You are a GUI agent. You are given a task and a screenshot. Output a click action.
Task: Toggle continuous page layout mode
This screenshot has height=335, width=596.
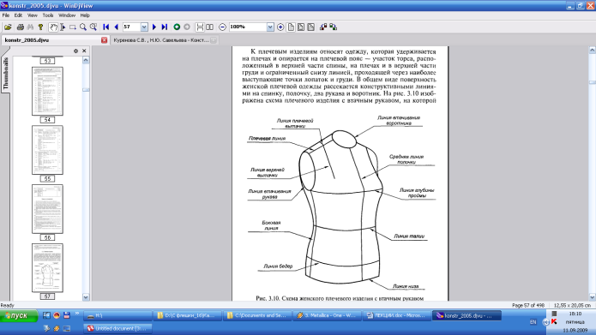[200, 27]
